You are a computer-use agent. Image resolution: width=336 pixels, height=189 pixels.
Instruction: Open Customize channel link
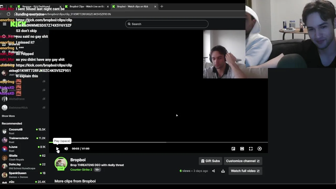(x=243, y=161)
